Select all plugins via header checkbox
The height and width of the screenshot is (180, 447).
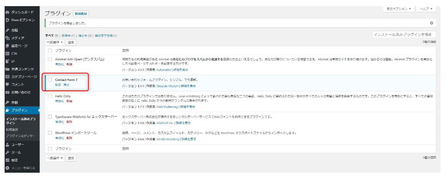point(50,51)
